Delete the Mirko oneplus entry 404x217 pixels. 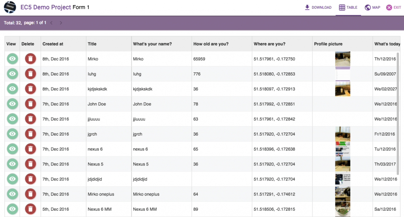pyautogui.click(x=30, y=194)
